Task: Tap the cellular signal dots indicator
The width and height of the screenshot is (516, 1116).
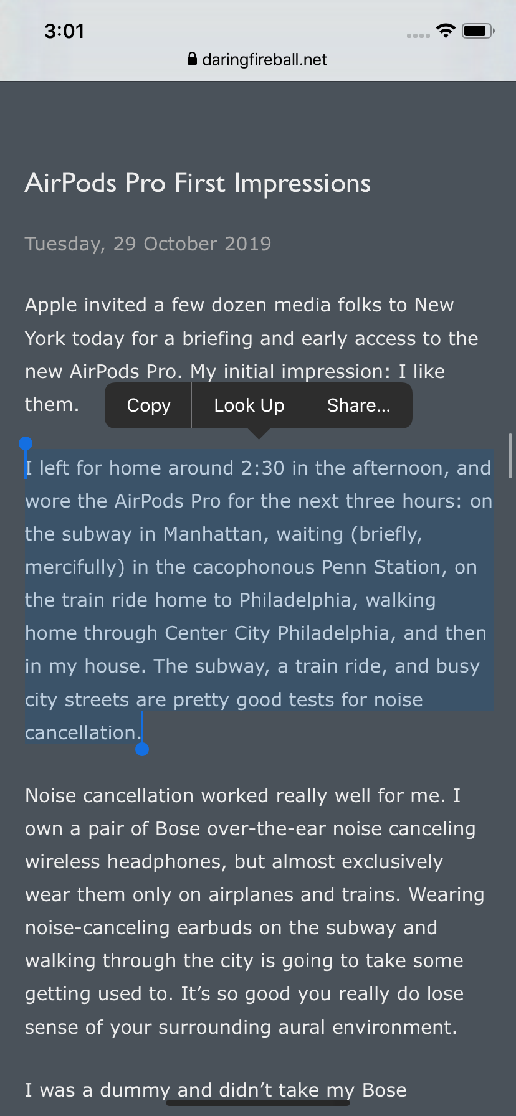Action: [418, 35]
